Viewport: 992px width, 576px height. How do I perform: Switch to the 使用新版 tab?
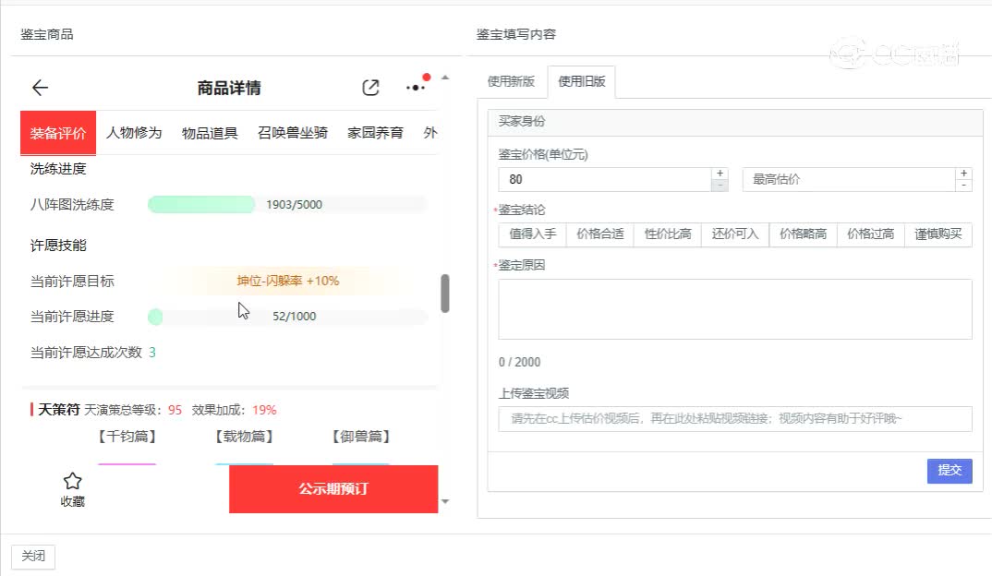click(511, 81)
